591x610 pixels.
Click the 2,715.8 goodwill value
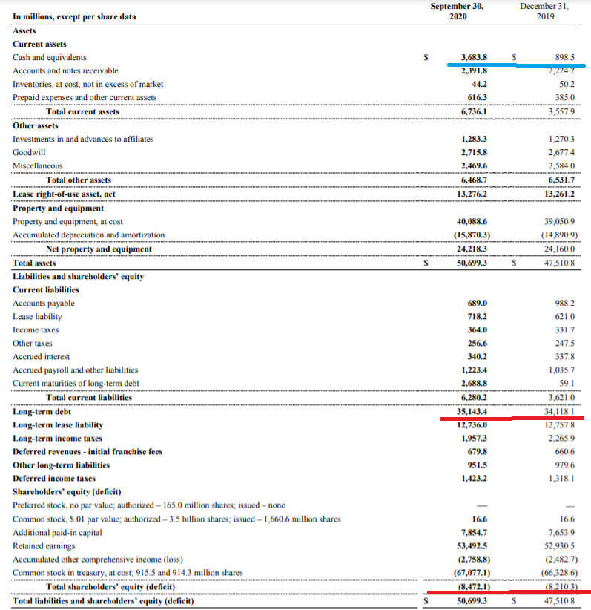[x=474, y=153]
